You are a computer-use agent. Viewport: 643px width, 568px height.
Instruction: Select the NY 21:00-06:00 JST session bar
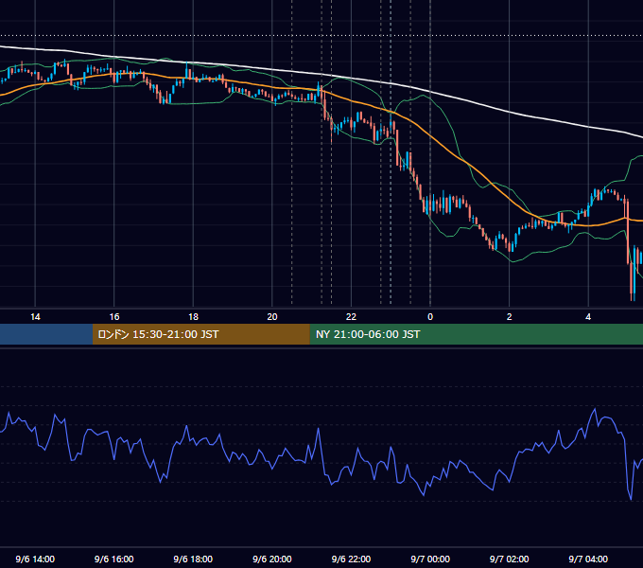[476, 334]
